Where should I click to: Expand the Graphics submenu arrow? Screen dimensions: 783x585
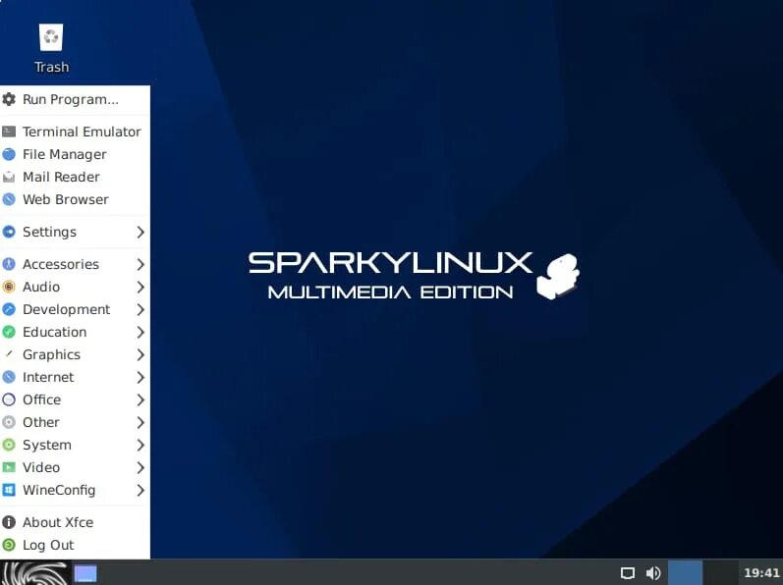click(140, 354)
